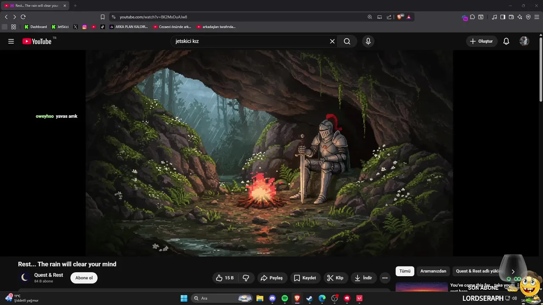Open File Explorer from the taskbar

[x=260, y=298]
